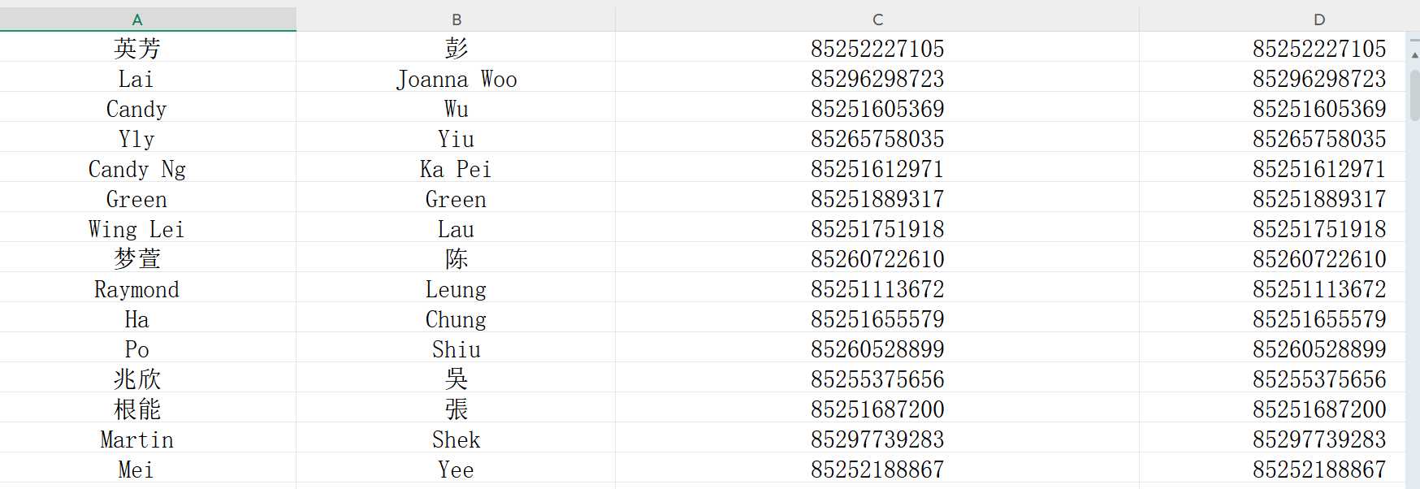Select column D cell 85251687200
The width and height of the screenshot is (1420, 489).
[x=1272, y=409]
